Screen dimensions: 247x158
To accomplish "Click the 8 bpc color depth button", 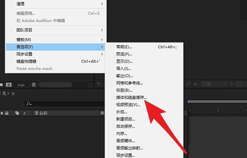I will [22, 85].
